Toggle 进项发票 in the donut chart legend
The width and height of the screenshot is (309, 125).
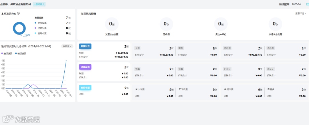coord(41,28)
